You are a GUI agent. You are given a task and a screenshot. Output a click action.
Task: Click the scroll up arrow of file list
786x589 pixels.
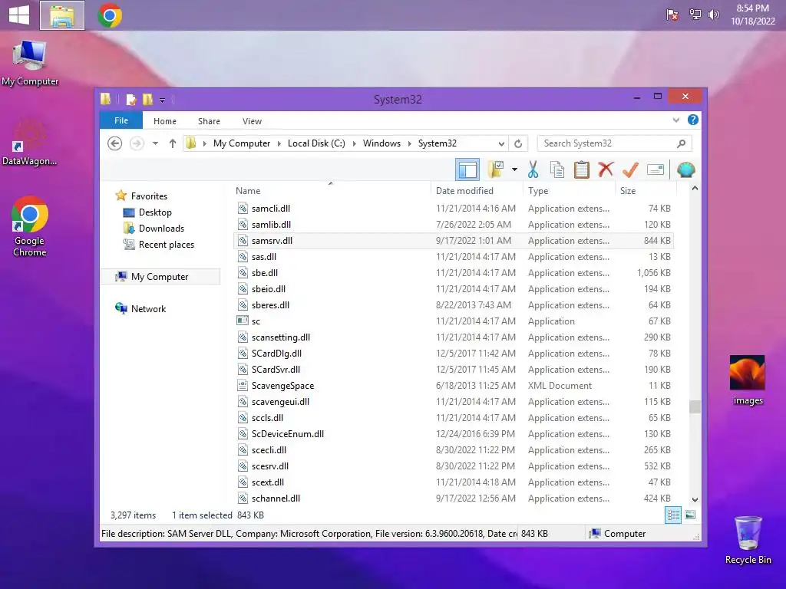[695, 189]
